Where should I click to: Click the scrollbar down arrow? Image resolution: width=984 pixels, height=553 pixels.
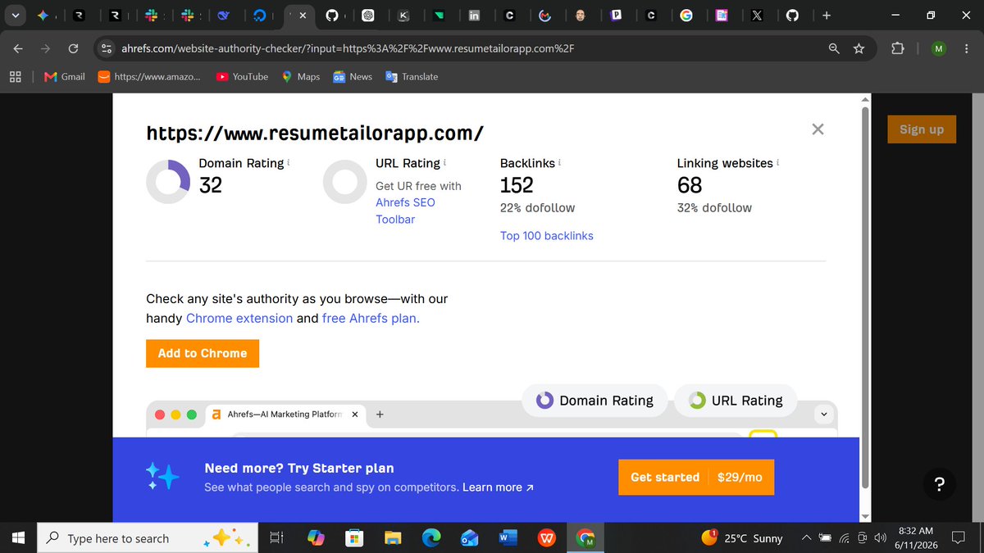click(864, 516)
